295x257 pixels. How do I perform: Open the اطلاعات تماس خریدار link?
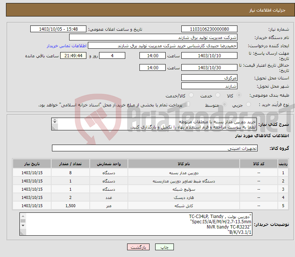pyautogui.click(x=67, y=46)
